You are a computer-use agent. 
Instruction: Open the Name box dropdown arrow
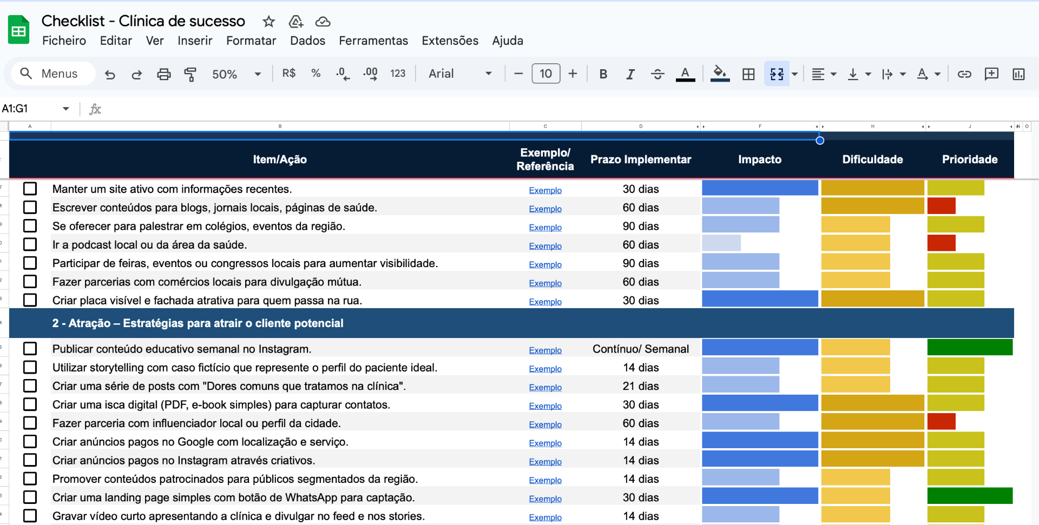(x=66, y=109)
